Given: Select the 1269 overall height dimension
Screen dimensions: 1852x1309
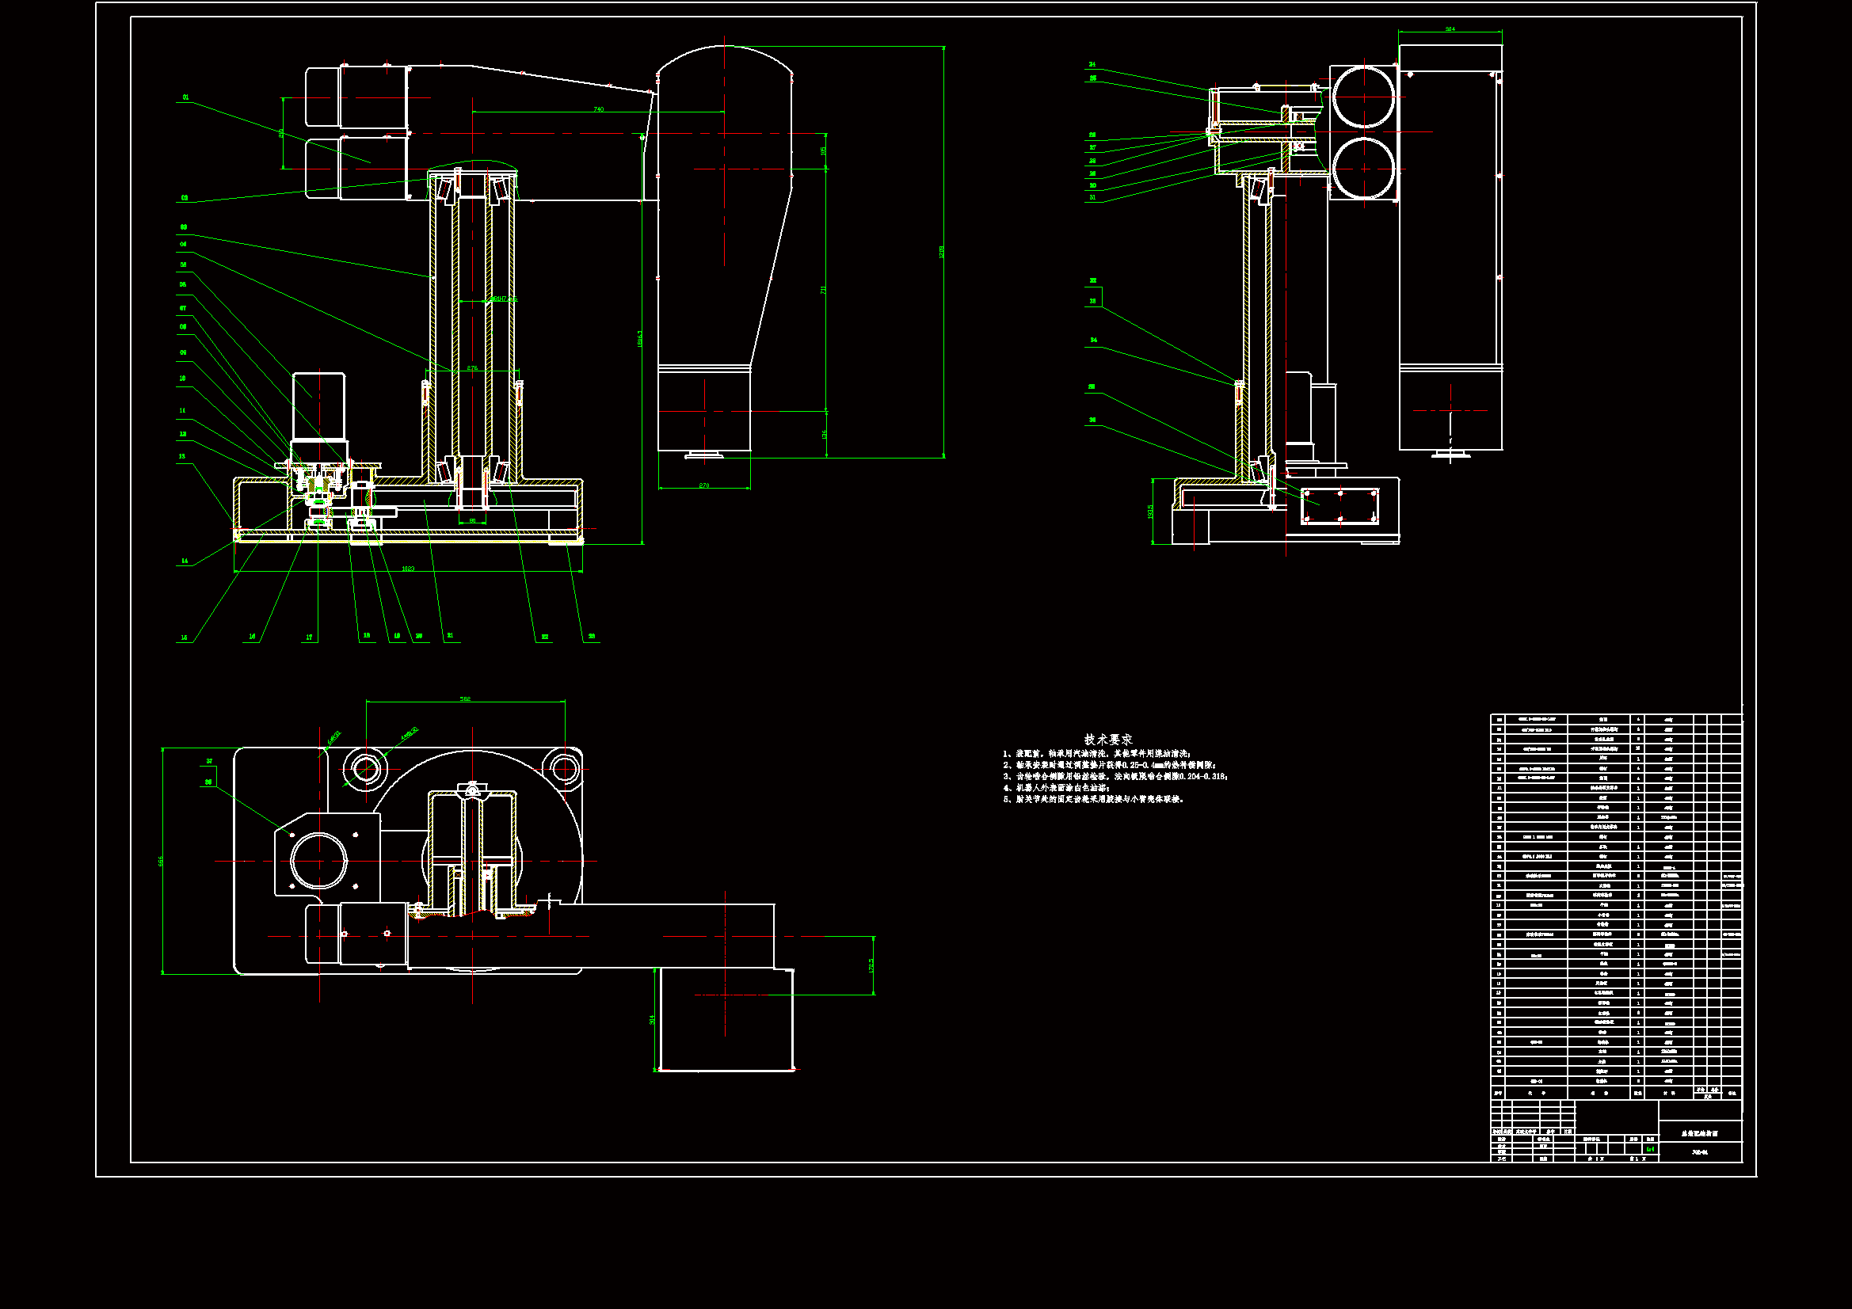Looking at the screenshot, I should (941, 252).
